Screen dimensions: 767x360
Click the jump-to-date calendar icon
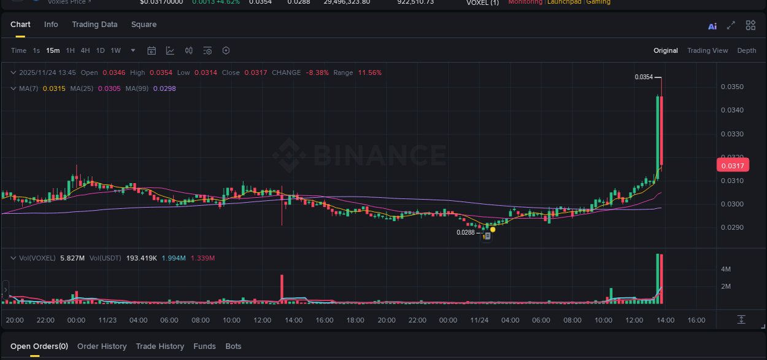click(152, 50)
